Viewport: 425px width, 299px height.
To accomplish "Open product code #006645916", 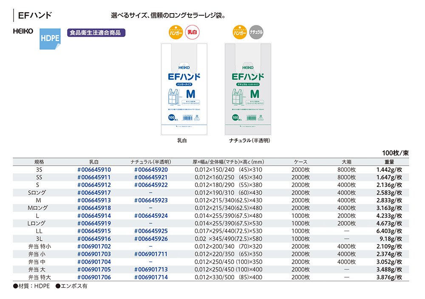I will [x=94, y=239].
